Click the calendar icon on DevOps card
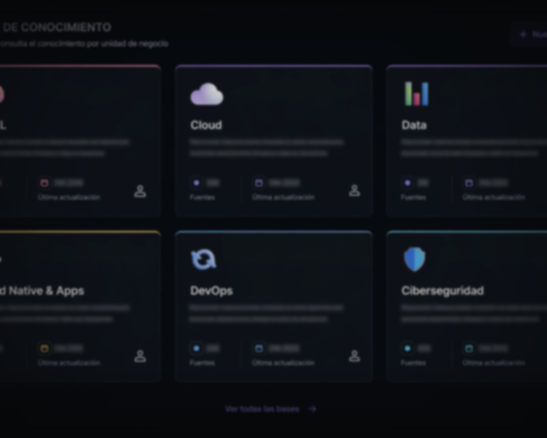Screen dimensions: 547x438 (x=259, y=349)
